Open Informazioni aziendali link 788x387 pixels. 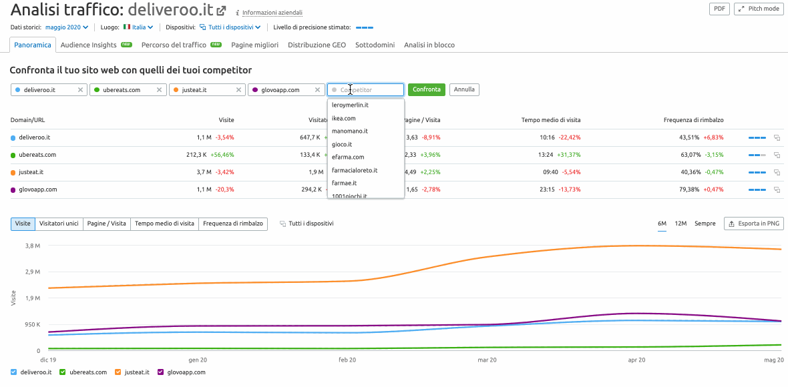[x=272, y=13]
